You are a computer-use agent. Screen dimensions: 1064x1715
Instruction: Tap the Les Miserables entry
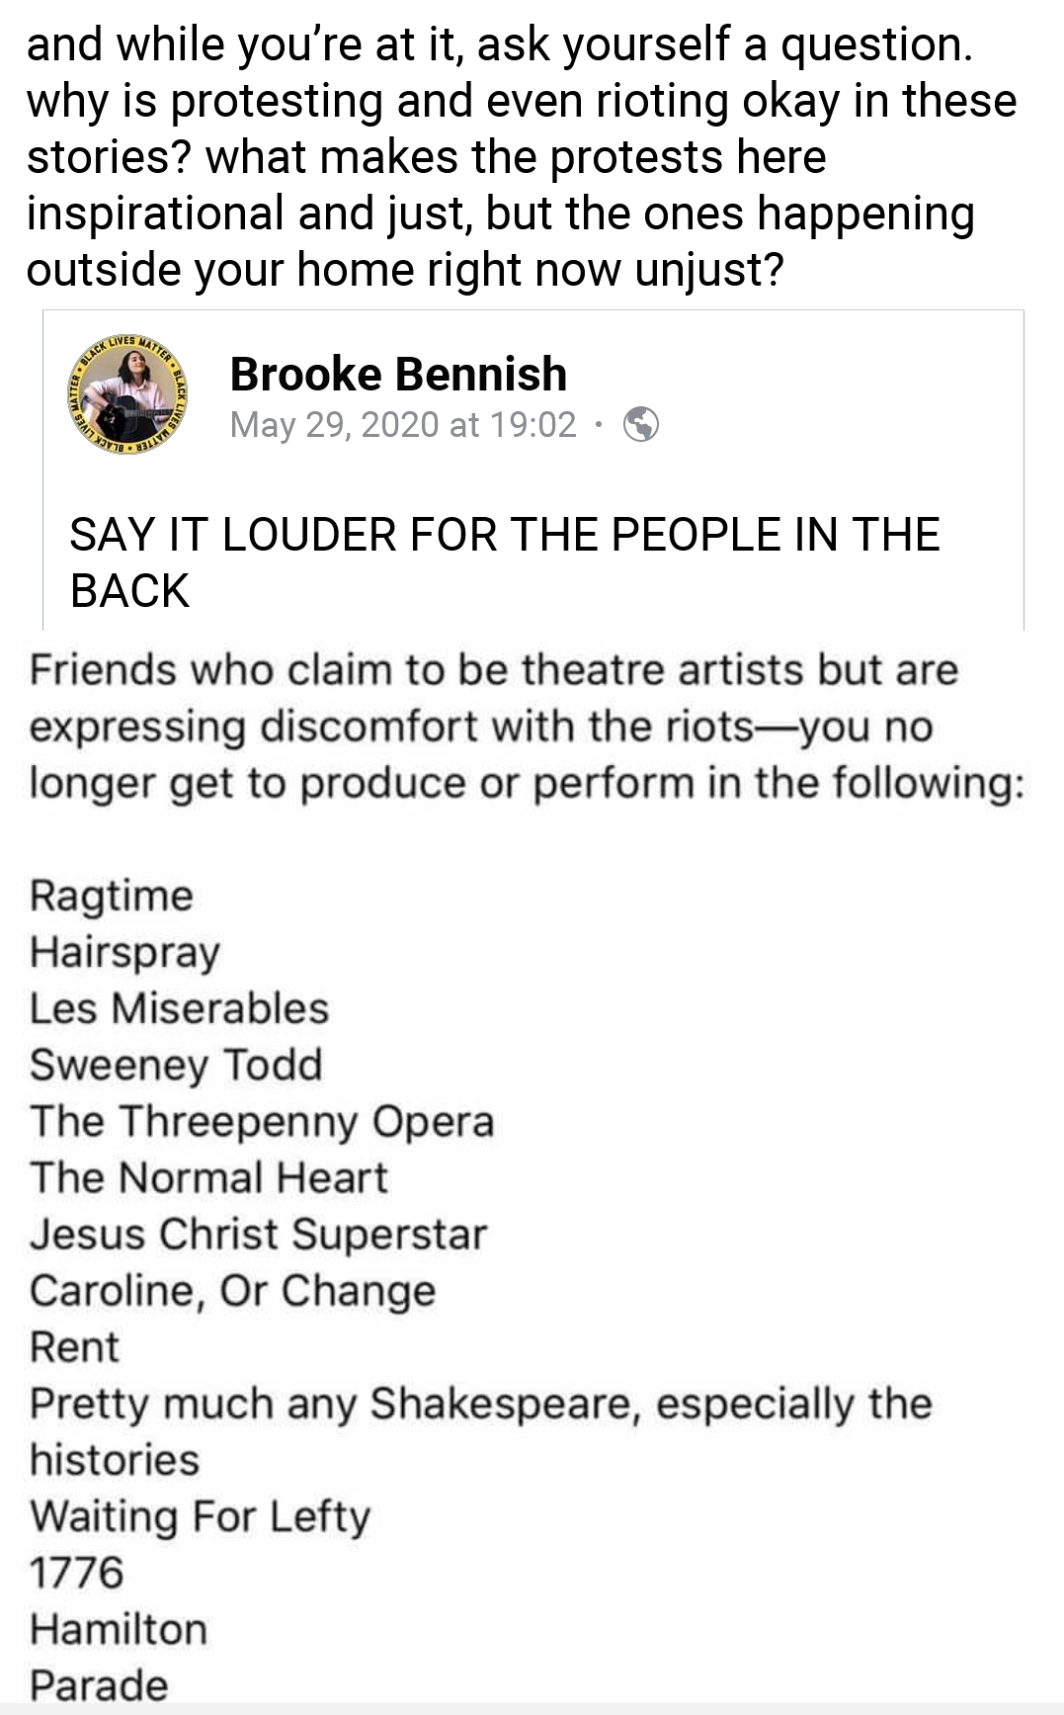pyautogui.click(x=179, y=1008)
